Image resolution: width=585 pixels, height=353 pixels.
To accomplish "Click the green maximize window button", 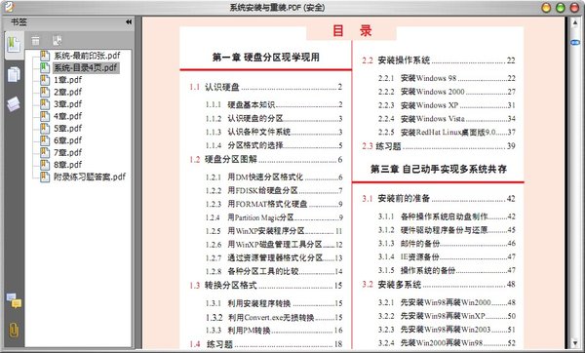I will pos(561,8).
